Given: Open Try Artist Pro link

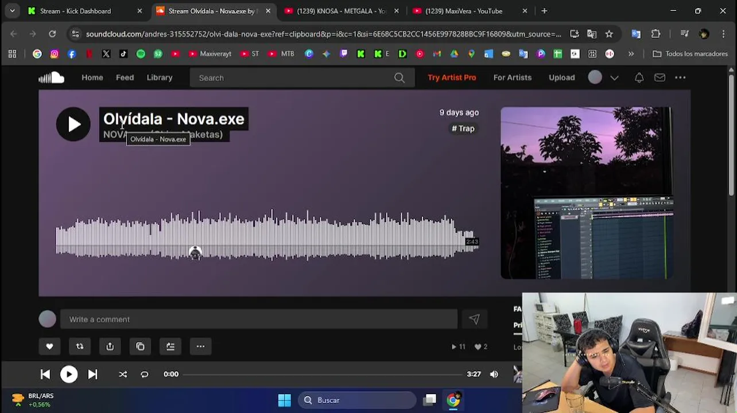Looking at the screenshot, I should pyautogui.click(x=452, y=77).
